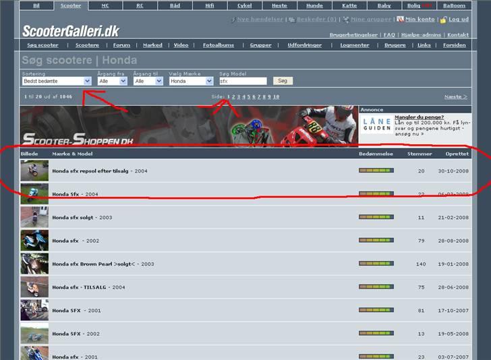The image size is (491, 360).
Task: Click the Min konto icon
Action: (401, 20)
